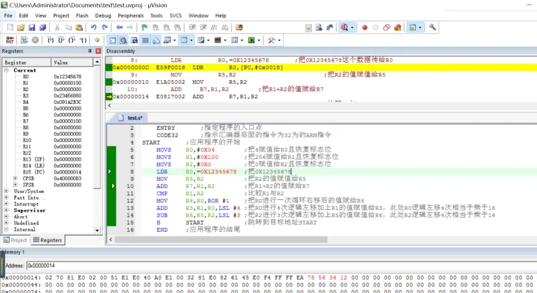
Task: Open the File menu
Action: coord(8,15)
